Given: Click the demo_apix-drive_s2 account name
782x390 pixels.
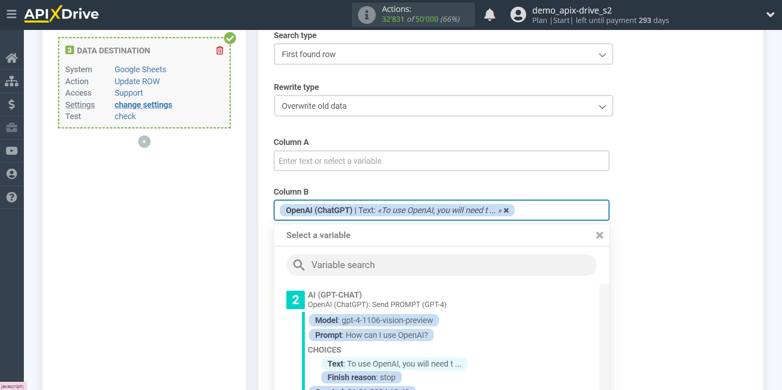Looking at the screenshot, I should [572, 10].
